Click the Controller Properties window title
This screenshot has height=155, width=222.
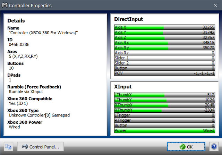(30, 6)
